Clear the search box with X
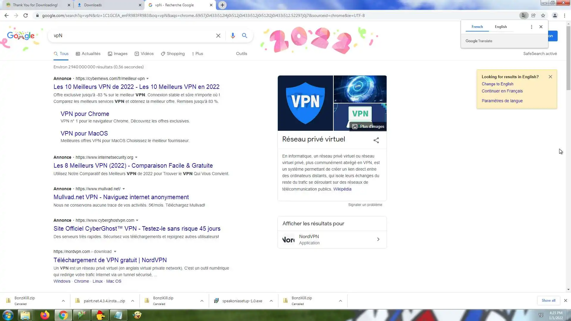This screenshot has width=571, height=321. tap(218, 36)
